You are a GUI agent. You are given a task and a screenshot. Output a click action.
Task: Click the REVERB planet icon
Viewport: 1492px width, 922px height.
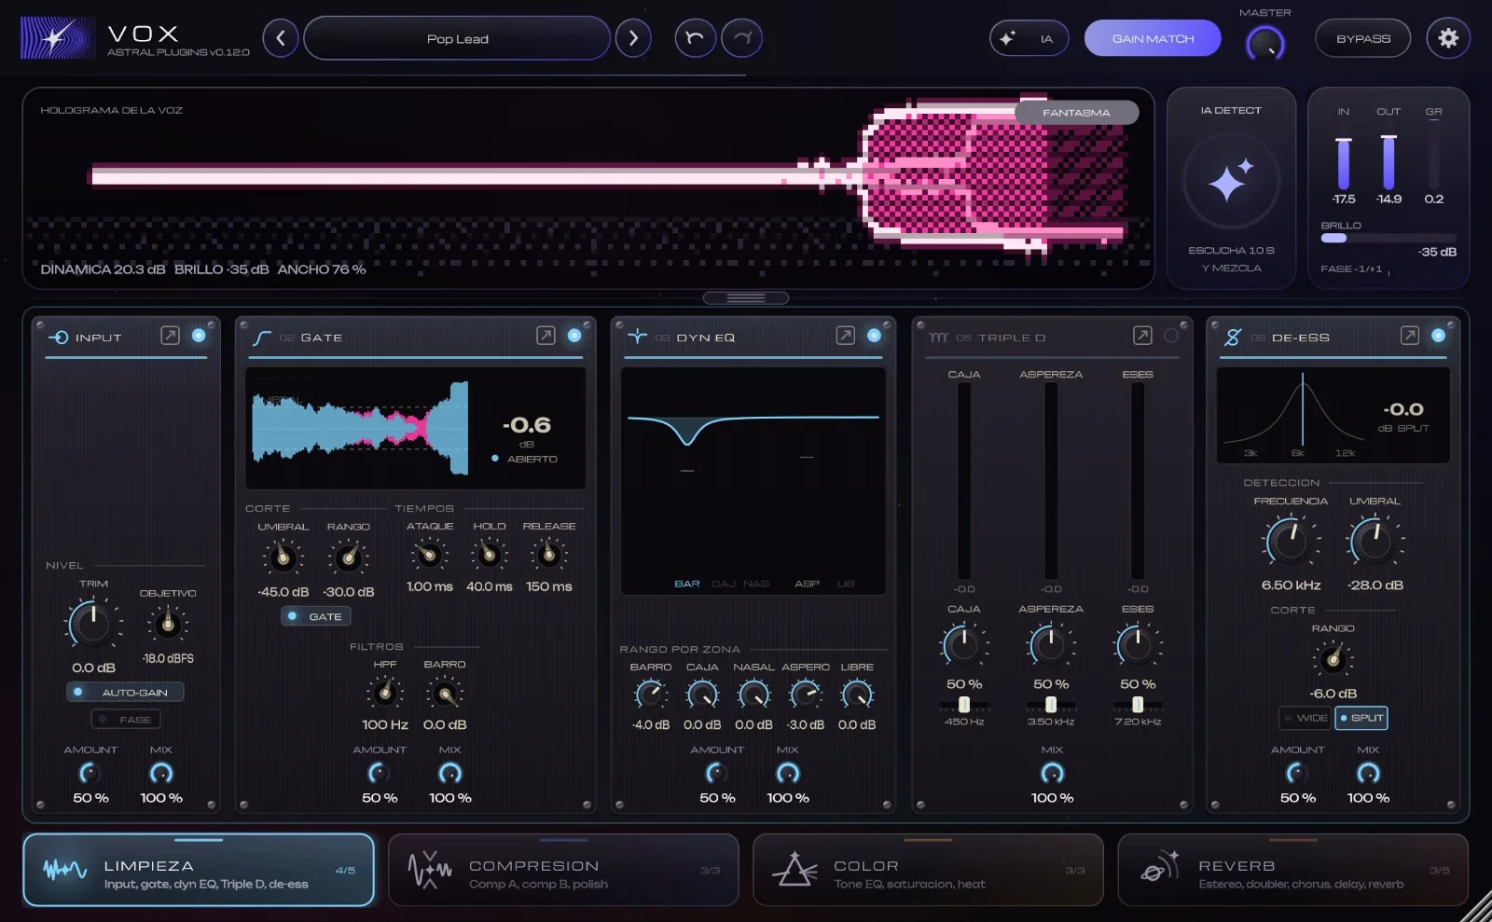pyautogui.click(x=1160, y=867)
